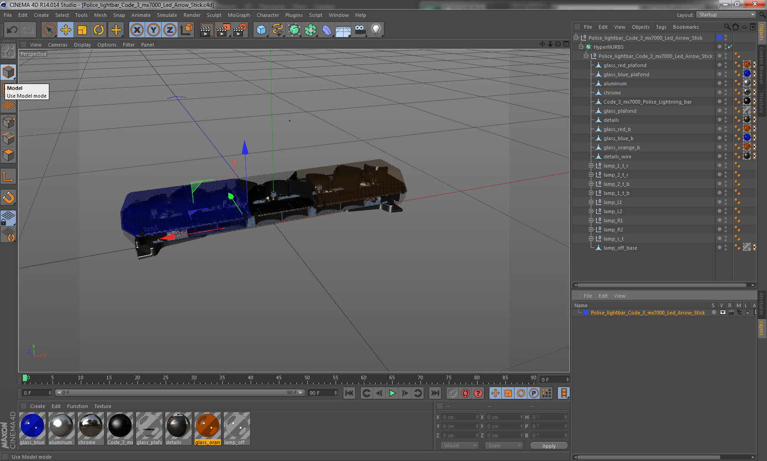
Task: Toggle HyperNURBS enable checkmark
Action: pos(730,47)
